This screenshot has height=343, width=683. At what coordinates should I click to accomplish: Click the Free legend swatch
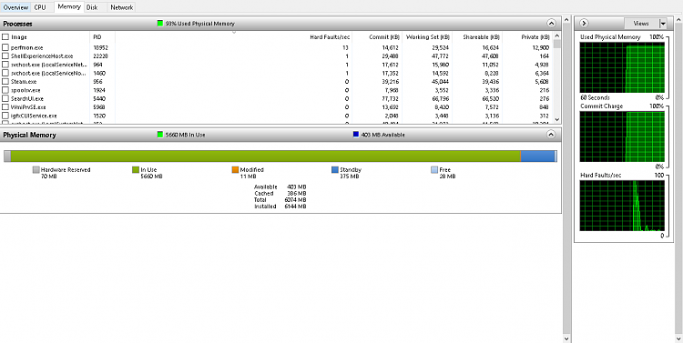click(434, 170)
